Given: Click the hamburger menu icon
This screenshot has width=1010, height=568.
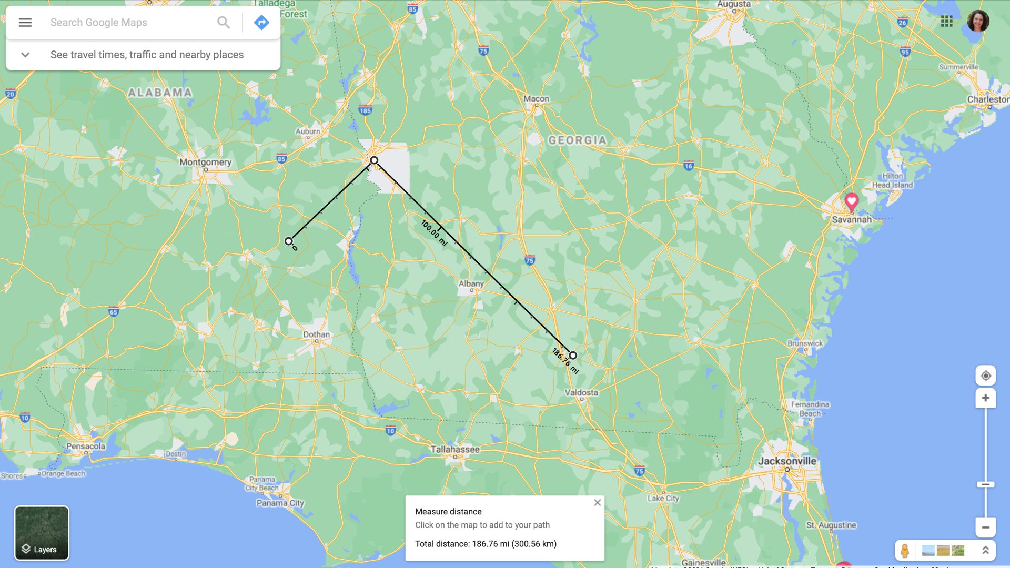Looking at the screenshot, I should [x=24, y=22].
